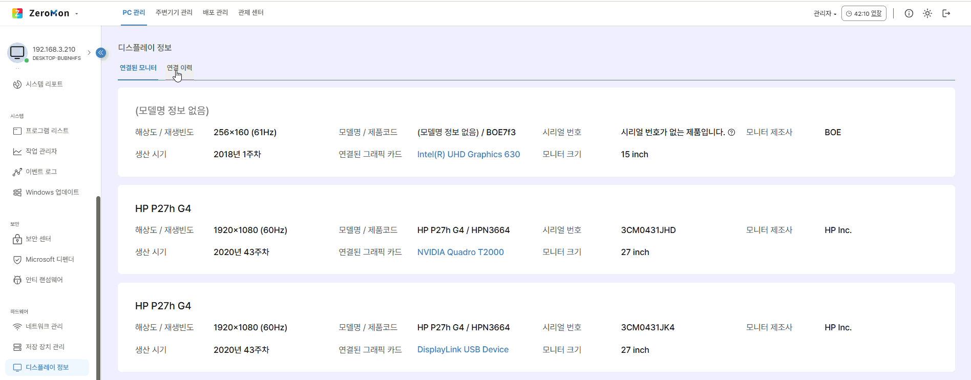Select the 연결된 모니터 tab
Image resolution: width=971 pixels, height=380 pixels.
click(138, 68)
